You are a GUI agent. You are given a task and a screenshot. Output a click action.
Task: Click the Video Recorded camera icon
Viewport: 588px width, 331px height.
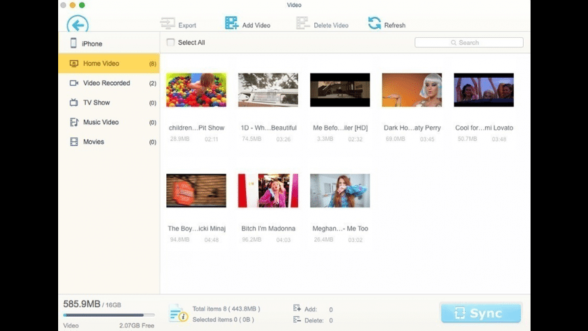point(74,83)
